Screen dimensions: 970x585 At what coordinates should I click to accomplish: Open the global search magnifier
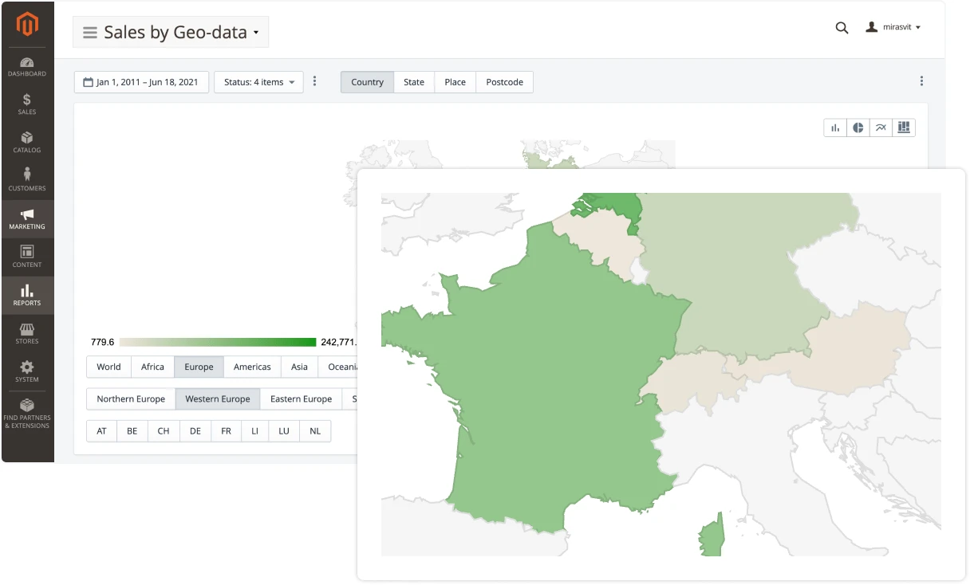(842, 27)
